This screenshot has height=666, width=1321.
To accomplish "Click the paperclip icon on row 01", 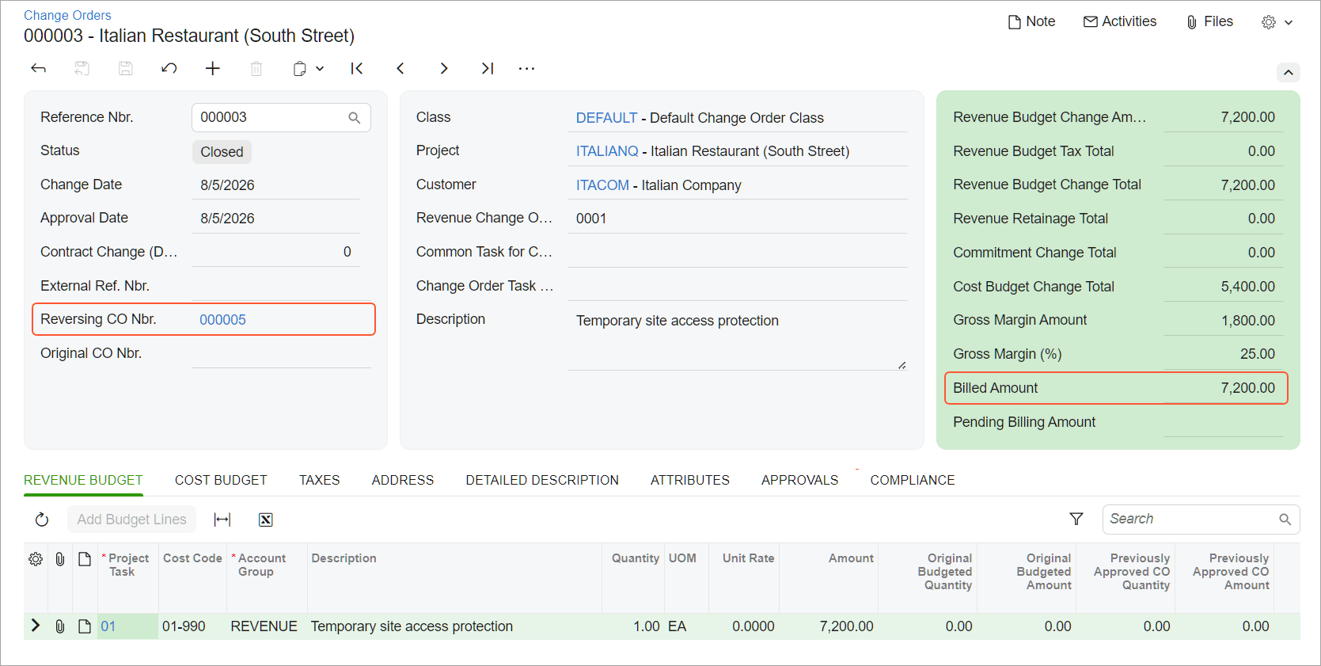I will point(60,626).
